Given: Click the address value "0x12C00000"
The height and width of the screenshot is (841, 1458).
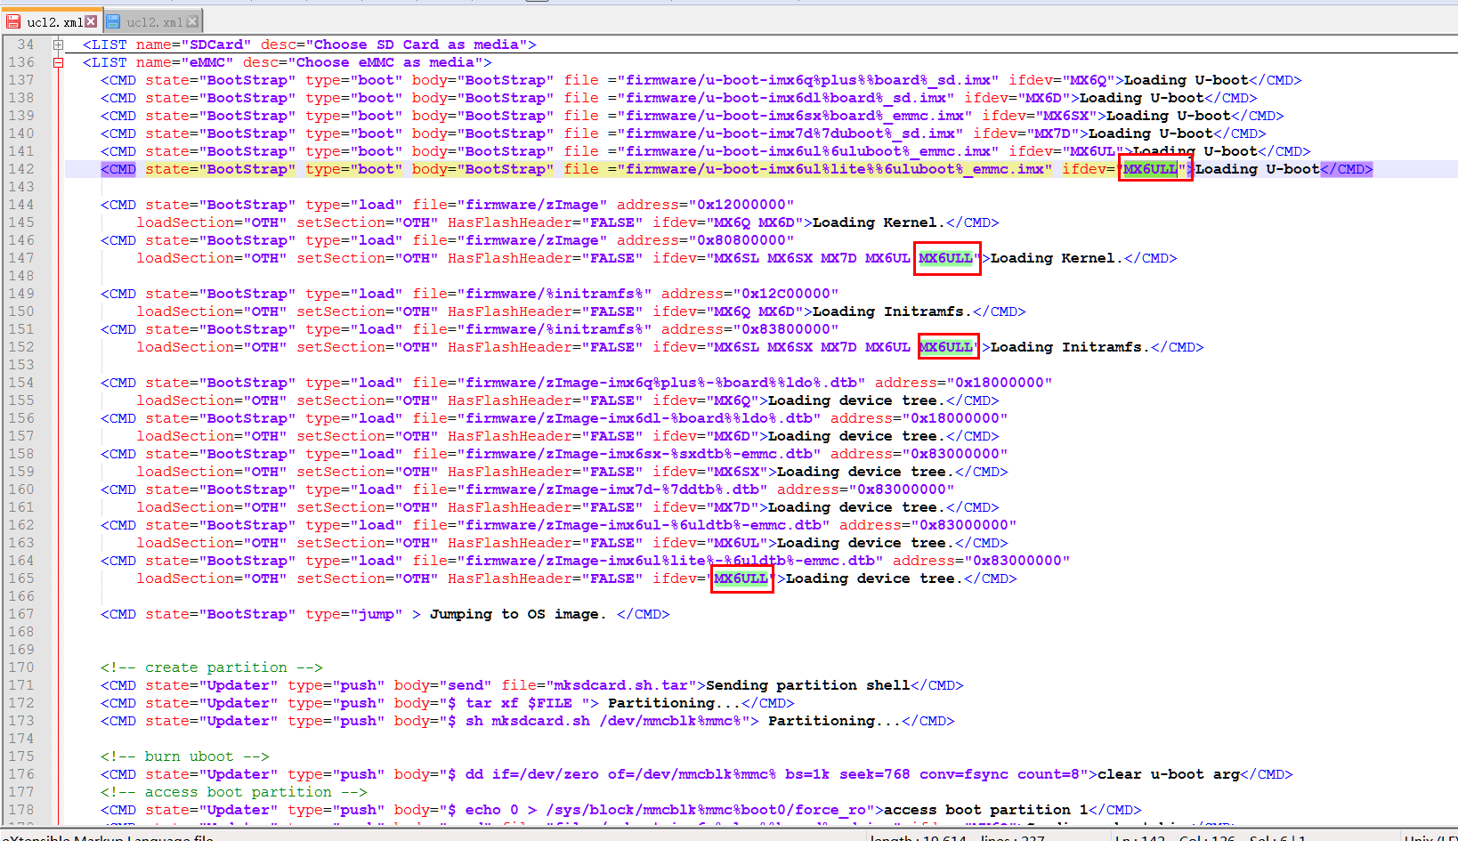Looking at the screenshot, I should click(x=785, y=294).
